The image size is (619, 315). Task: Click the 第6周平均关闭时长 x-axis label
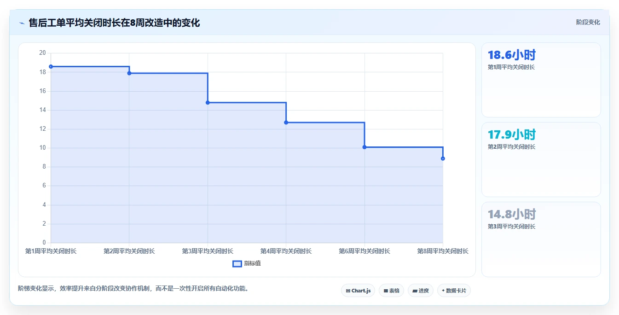pyautogui.click(x=364, y=251)
